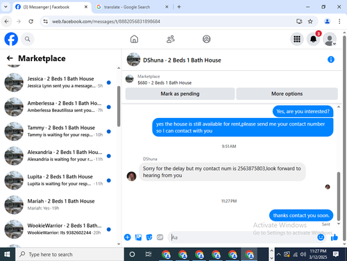Click Jessica's listing thumbnail
347x261 pixels.
pos(14,83)
